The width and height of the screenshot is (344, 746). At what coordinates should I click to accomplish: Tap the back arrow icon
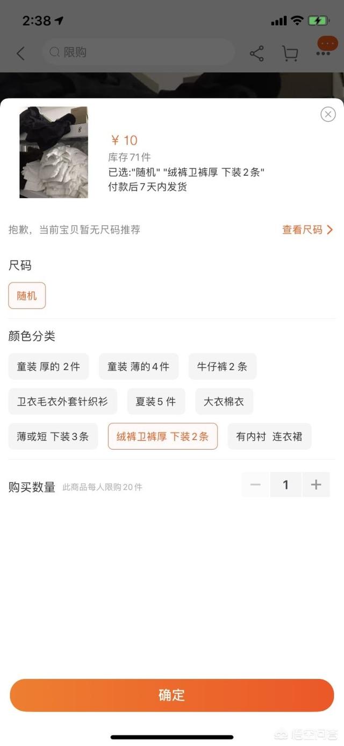20,53
